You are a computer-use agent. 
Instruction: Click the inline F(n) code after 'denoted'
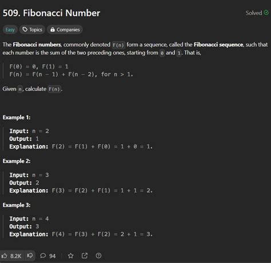coord(118,45)
